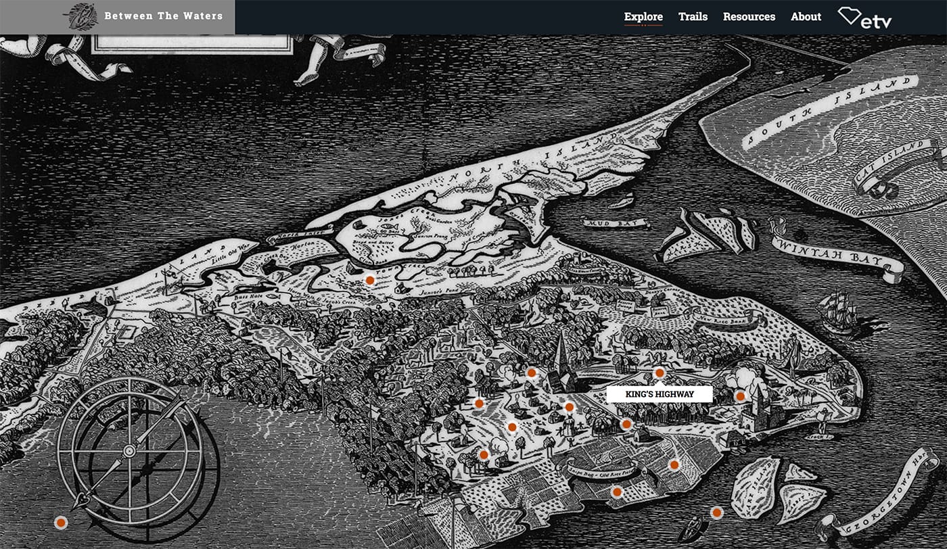Viewport: 947px width, 549px height.
Task: Click the marker next to the church steeple
Action: click(x=531, y=373)
